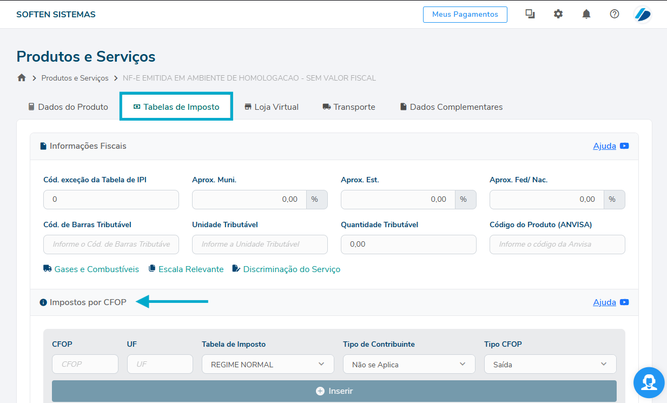Click the help question mark icon

point(614,15)
